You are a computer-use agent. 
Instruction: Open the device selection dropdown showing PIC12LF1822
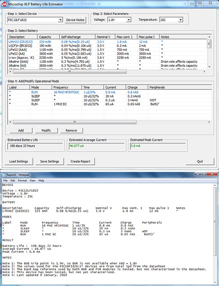(x=60, y=20)
